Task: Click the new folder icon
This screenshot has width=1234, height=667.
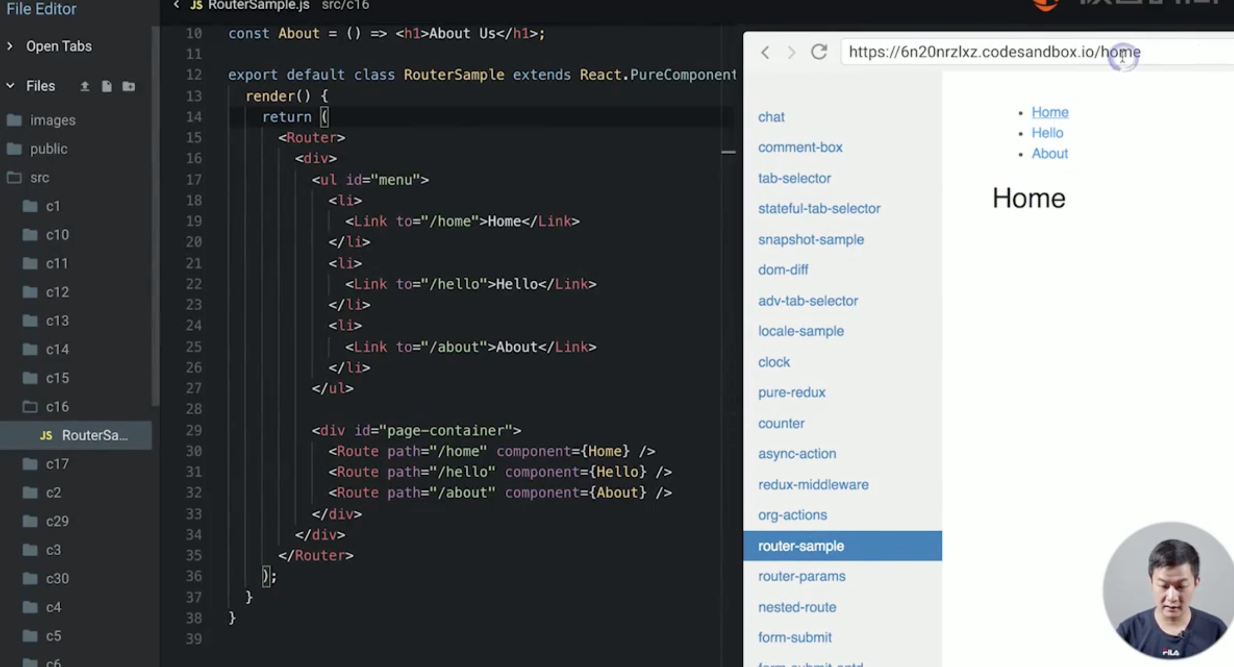Action: click(128, 86)
